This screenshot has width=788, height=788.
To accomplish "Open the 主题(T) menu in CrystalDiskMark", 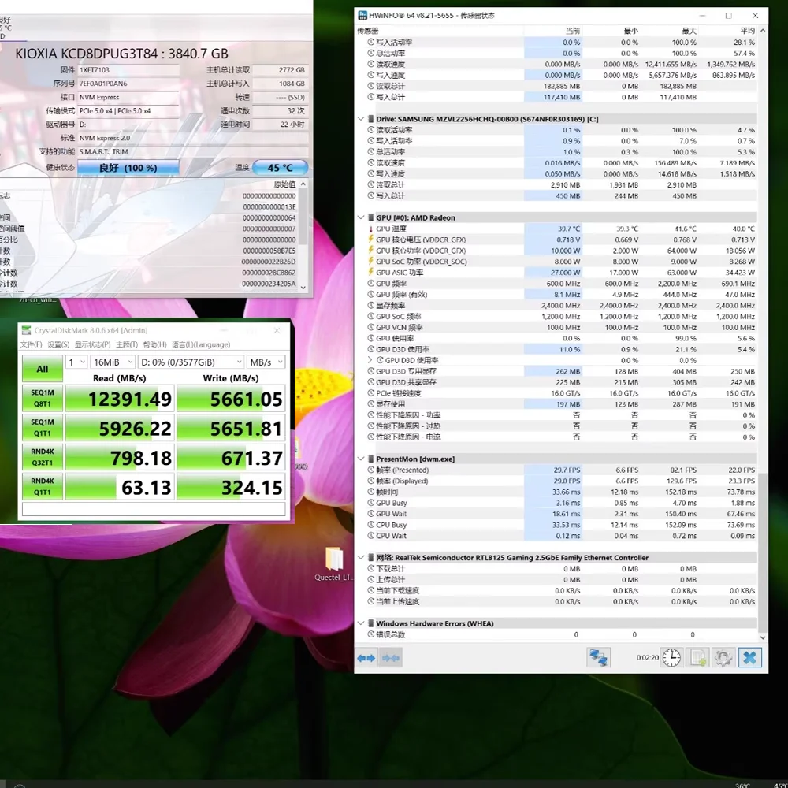I will (126, 344).
